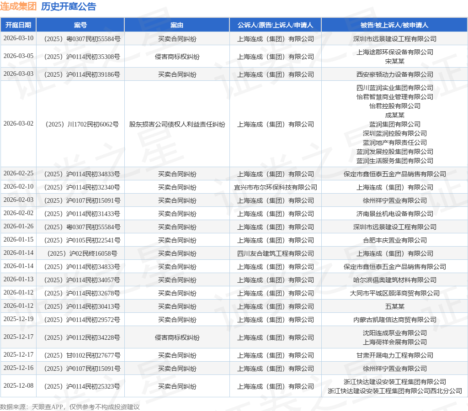
Task: Click the date 2026-02-25
Action: (18, 173)
